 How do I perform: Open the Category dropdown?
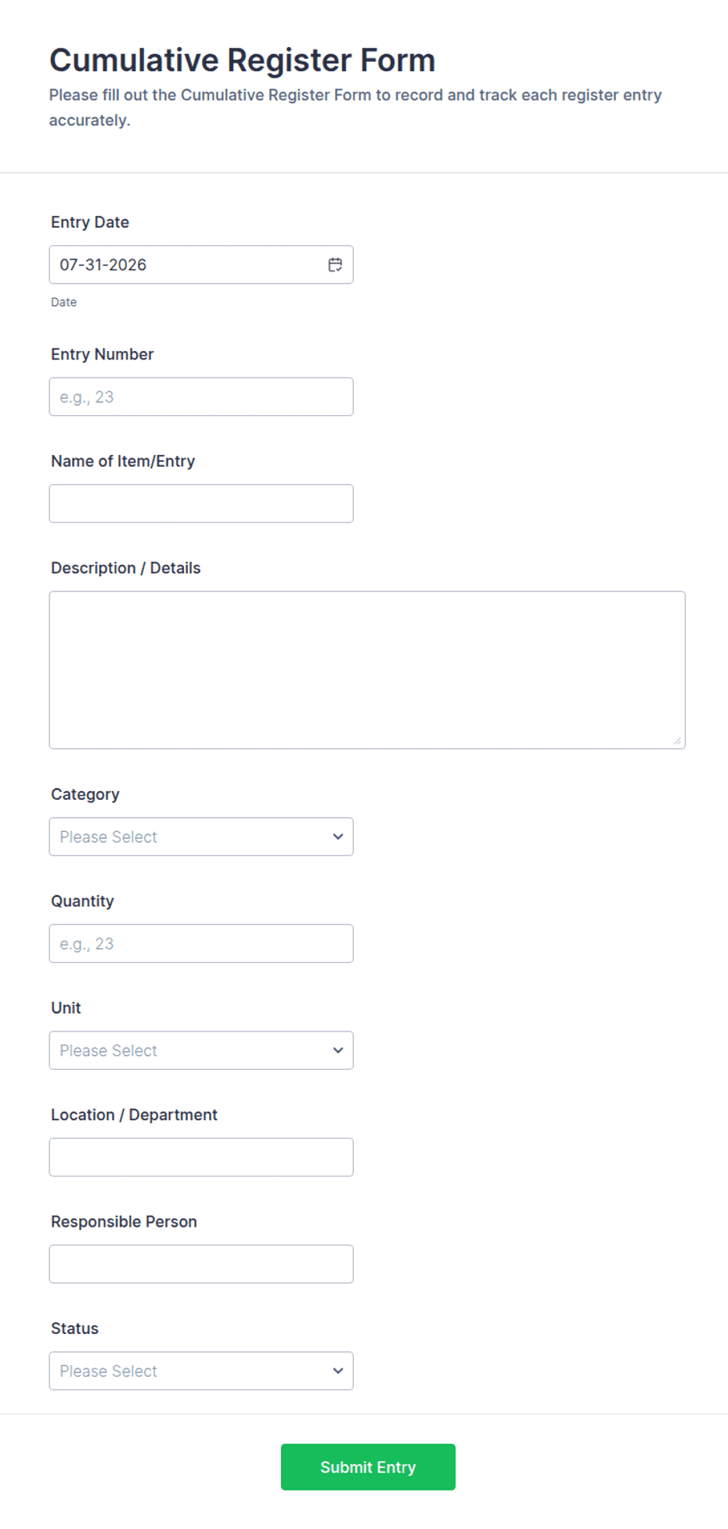201,837
